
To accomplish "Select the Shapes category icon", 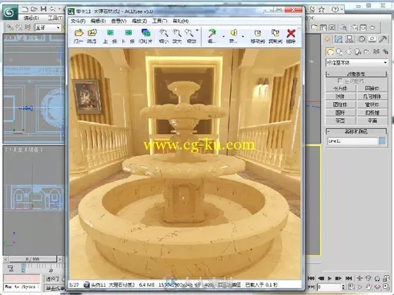I will [339, 51].
